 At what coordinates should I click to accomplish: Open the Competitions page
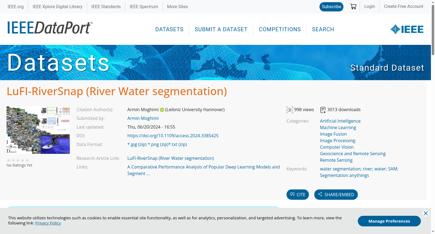click(280, 29)
